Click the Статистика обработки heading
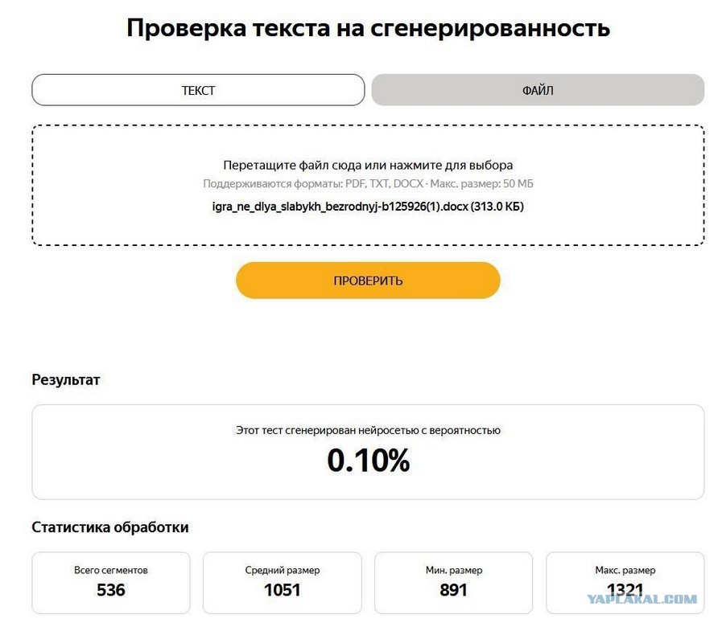718x623 pixels. pos(110,527)
